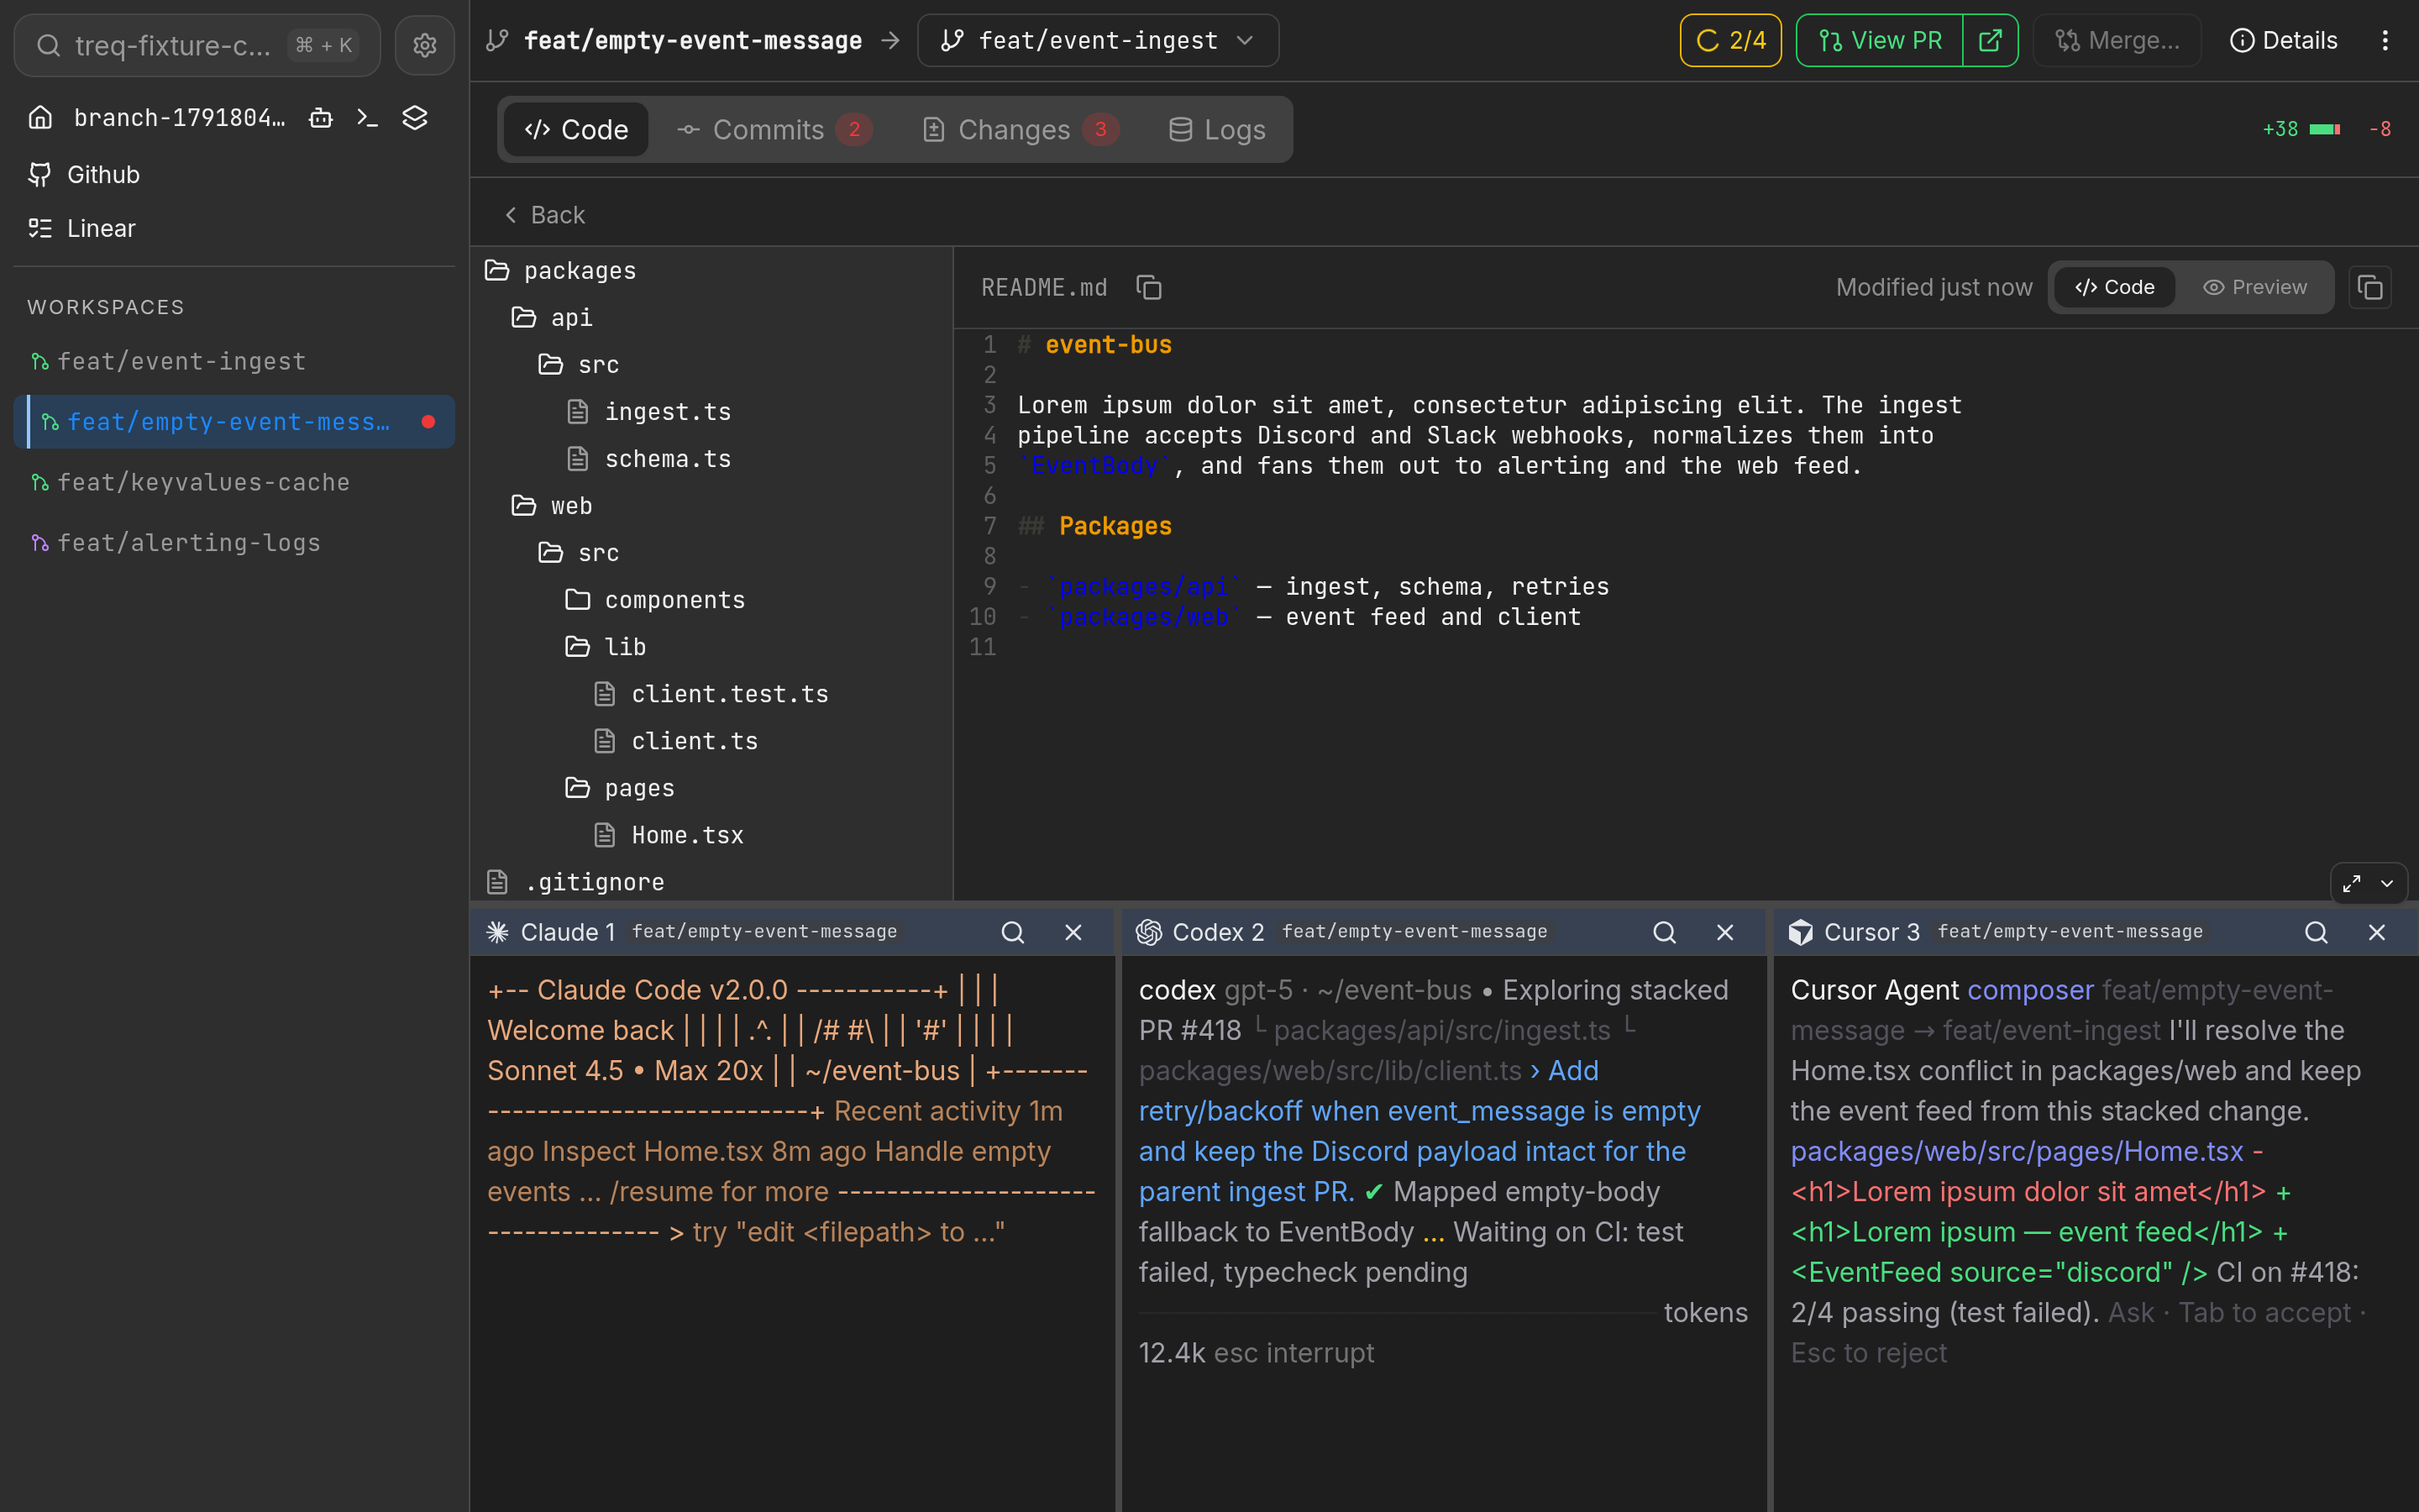Select the feat/keyvalues-cache workspace
The image size is (2419, 1512).
[x=235, y=483]
